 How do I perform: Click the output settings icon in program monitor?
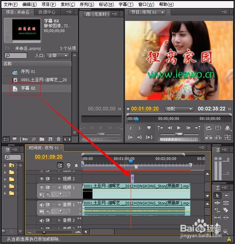(x=228, y=128)
